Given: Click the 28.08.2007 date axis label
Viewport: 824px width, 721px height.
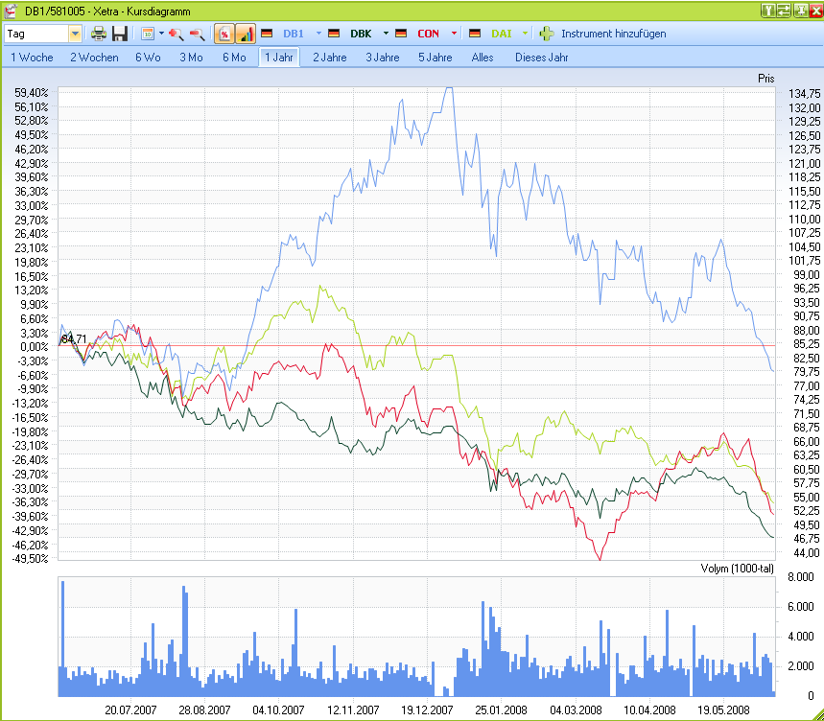Looking at the screenshot, I should point(204,709).
